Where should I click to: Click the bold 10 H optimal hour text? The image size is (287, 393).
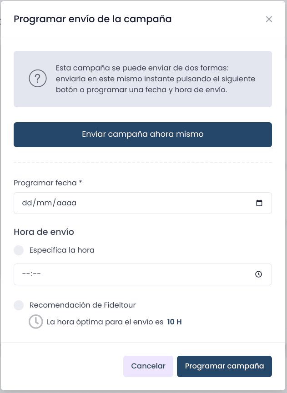point(174,322)
